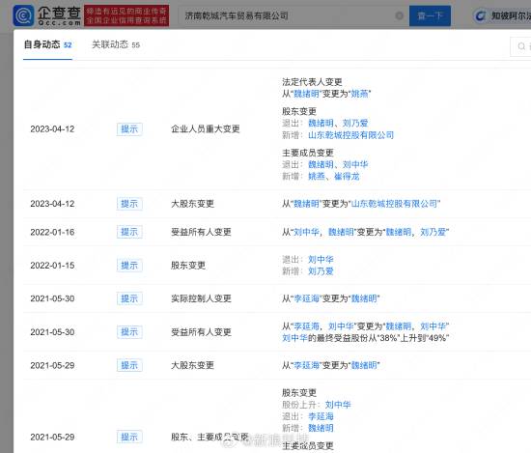Click the search magnifier icon in the panel

pos(521,46)
